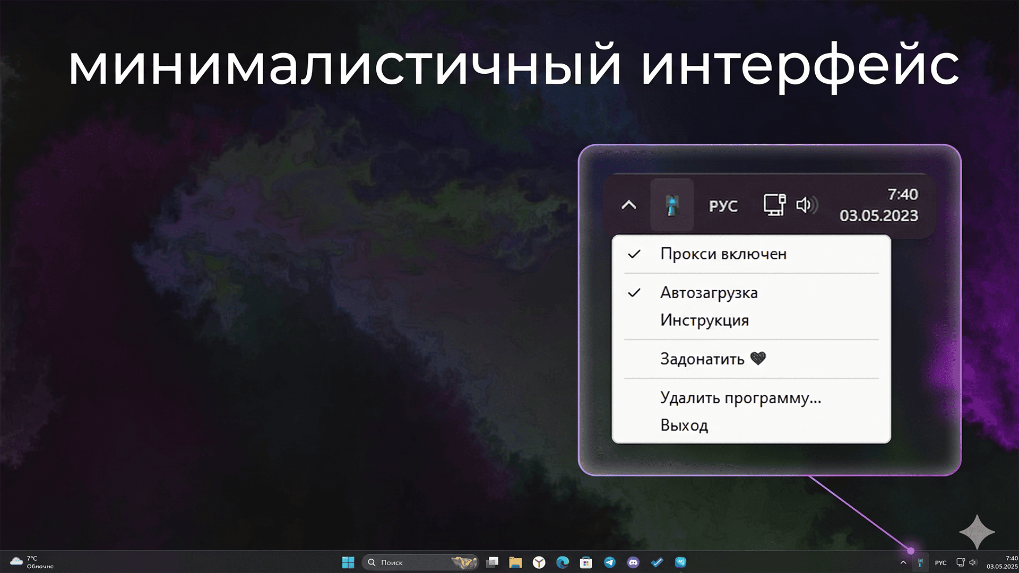The width and height of the screenshot is (1019, 573).
Task: Launch Microsoft Edge from the taskbar
Action: coord(563,562)
